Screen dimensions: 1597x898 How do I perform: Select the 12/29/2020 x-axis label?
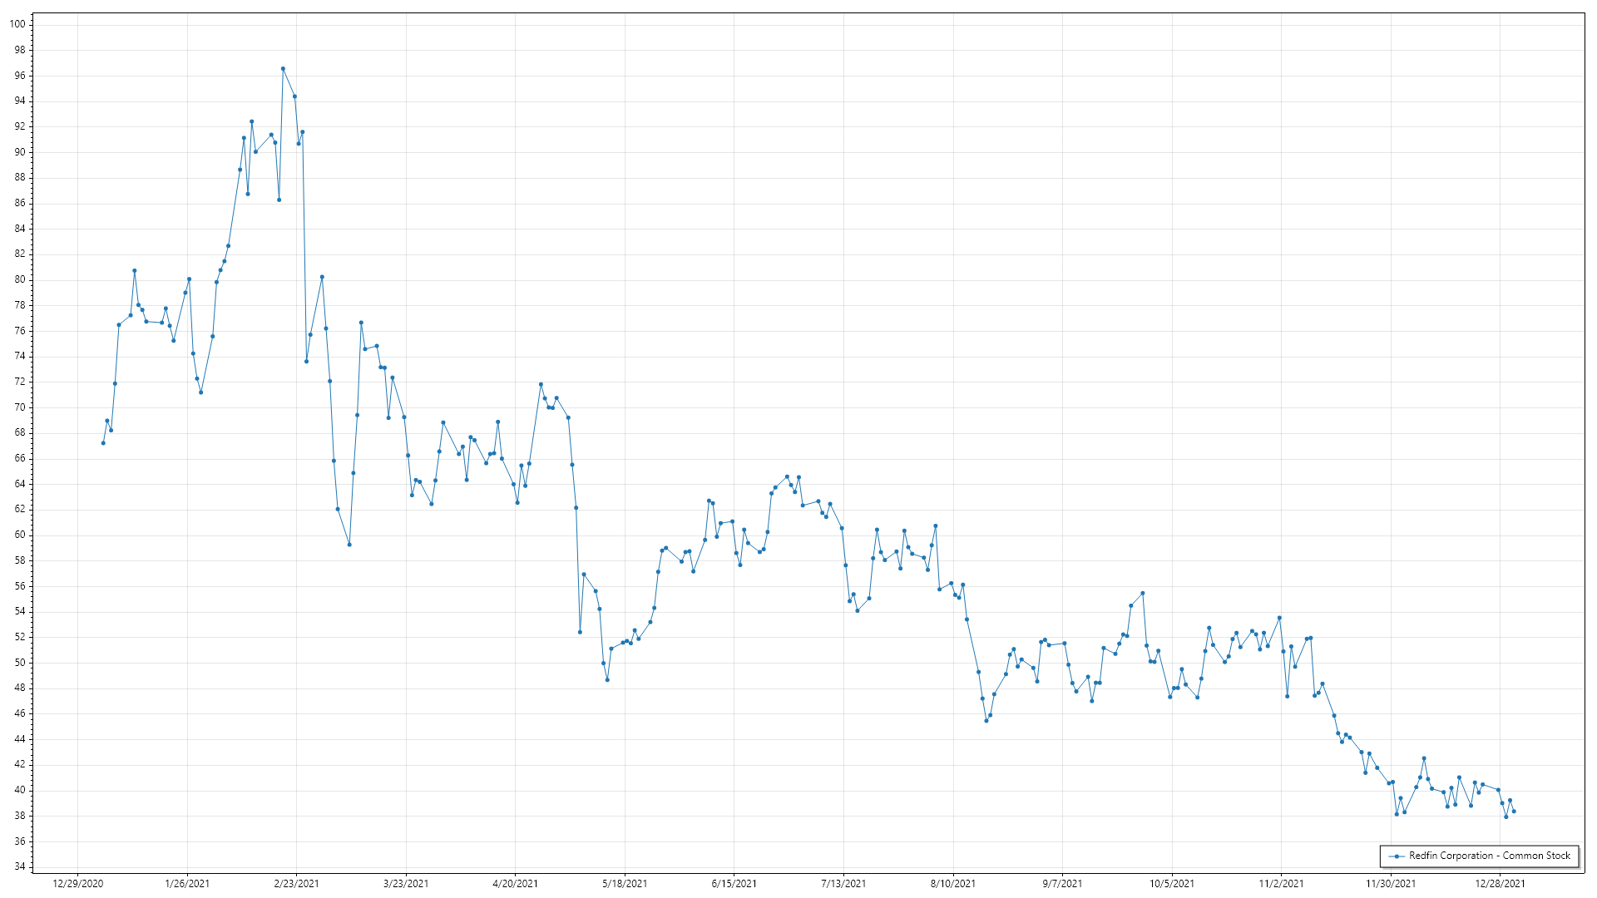coord(77,883)
